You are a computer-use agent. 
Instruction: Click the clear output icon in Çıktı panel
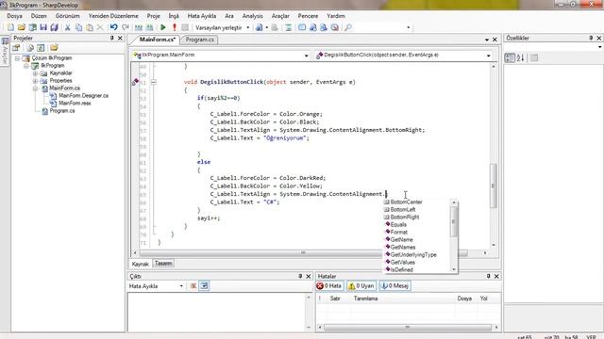(x=193, y=286)
